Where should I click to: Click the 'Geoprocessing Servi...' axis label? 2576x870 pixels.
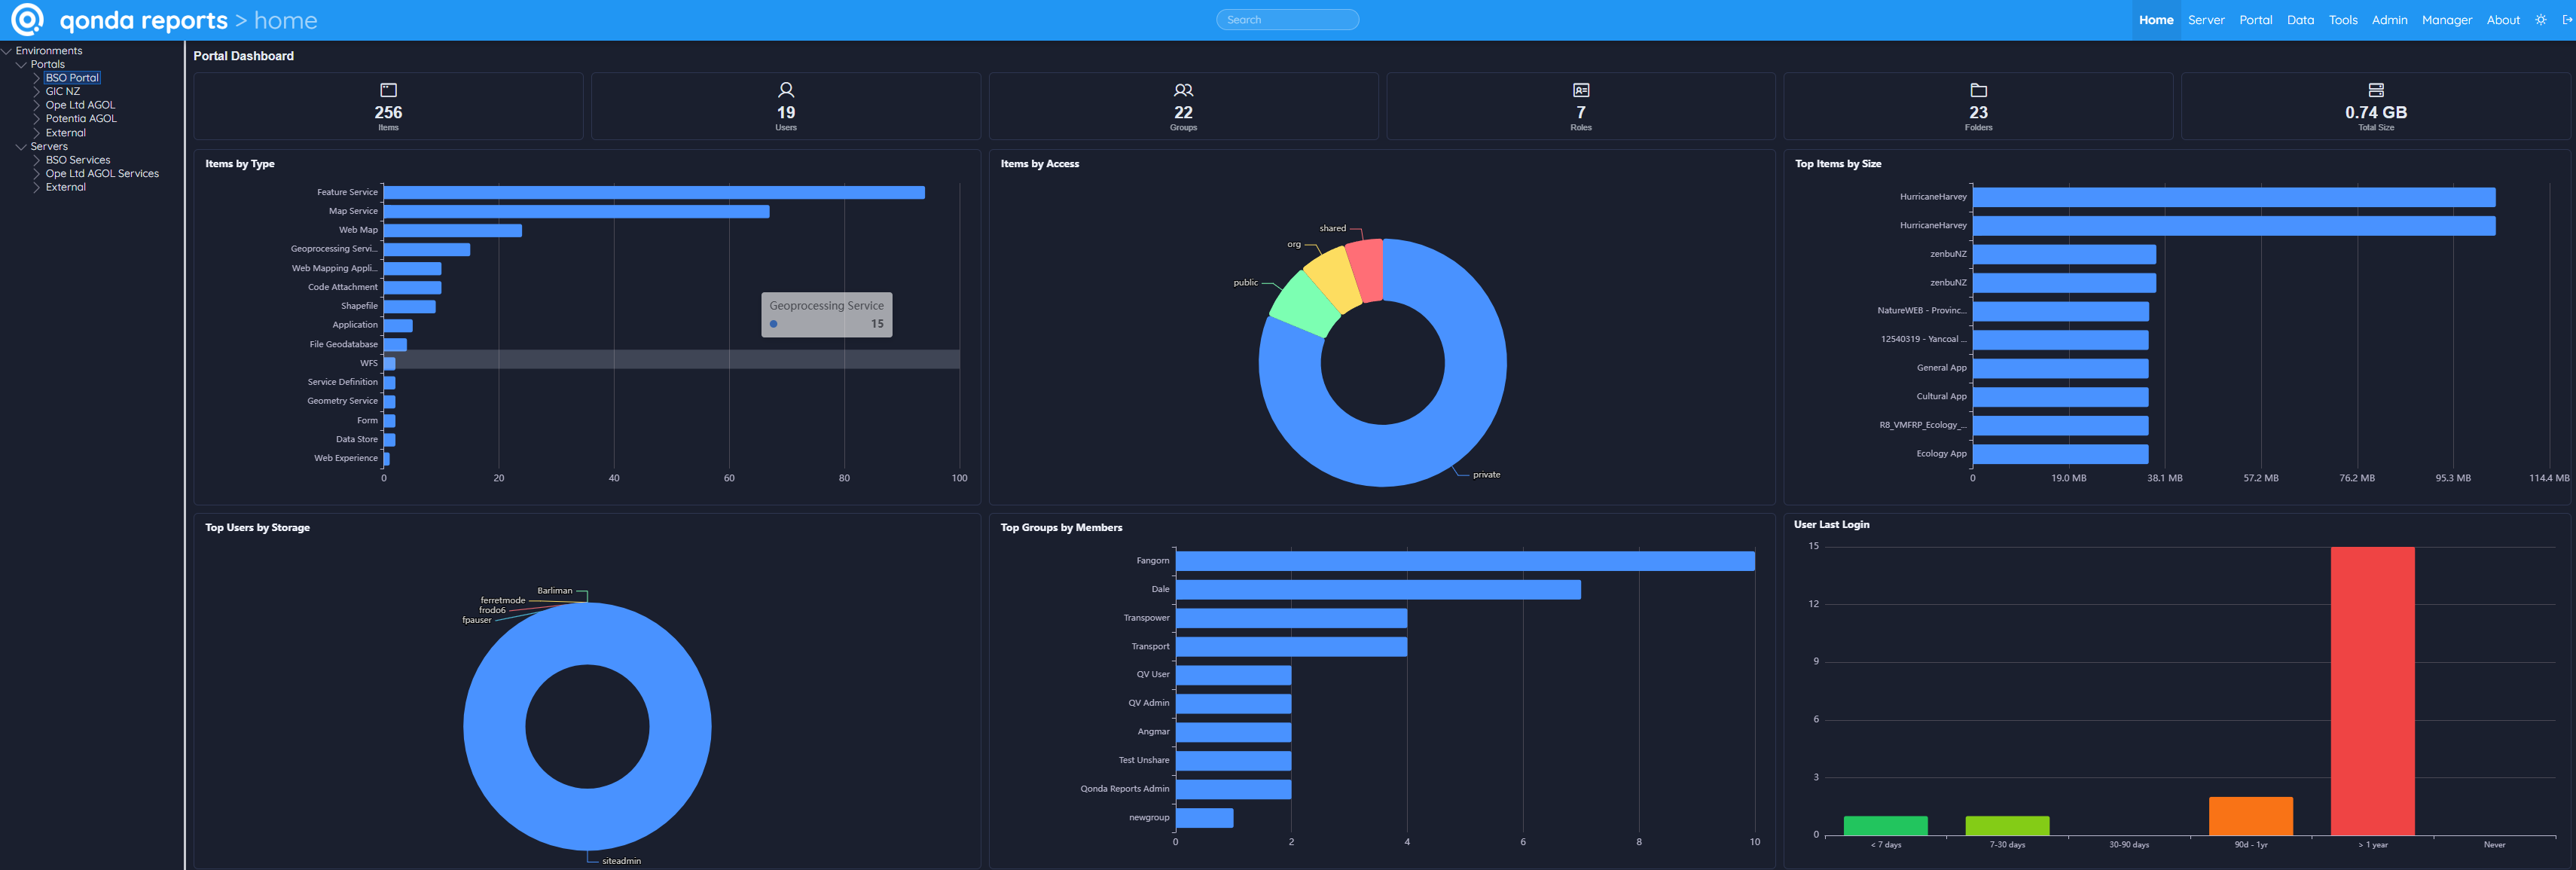click(334, 249)
